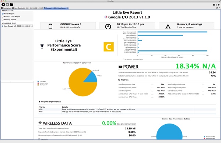Screen dimensions: 221x143
Task: Select the Wireless Data Report option
Action: [3, 17]
